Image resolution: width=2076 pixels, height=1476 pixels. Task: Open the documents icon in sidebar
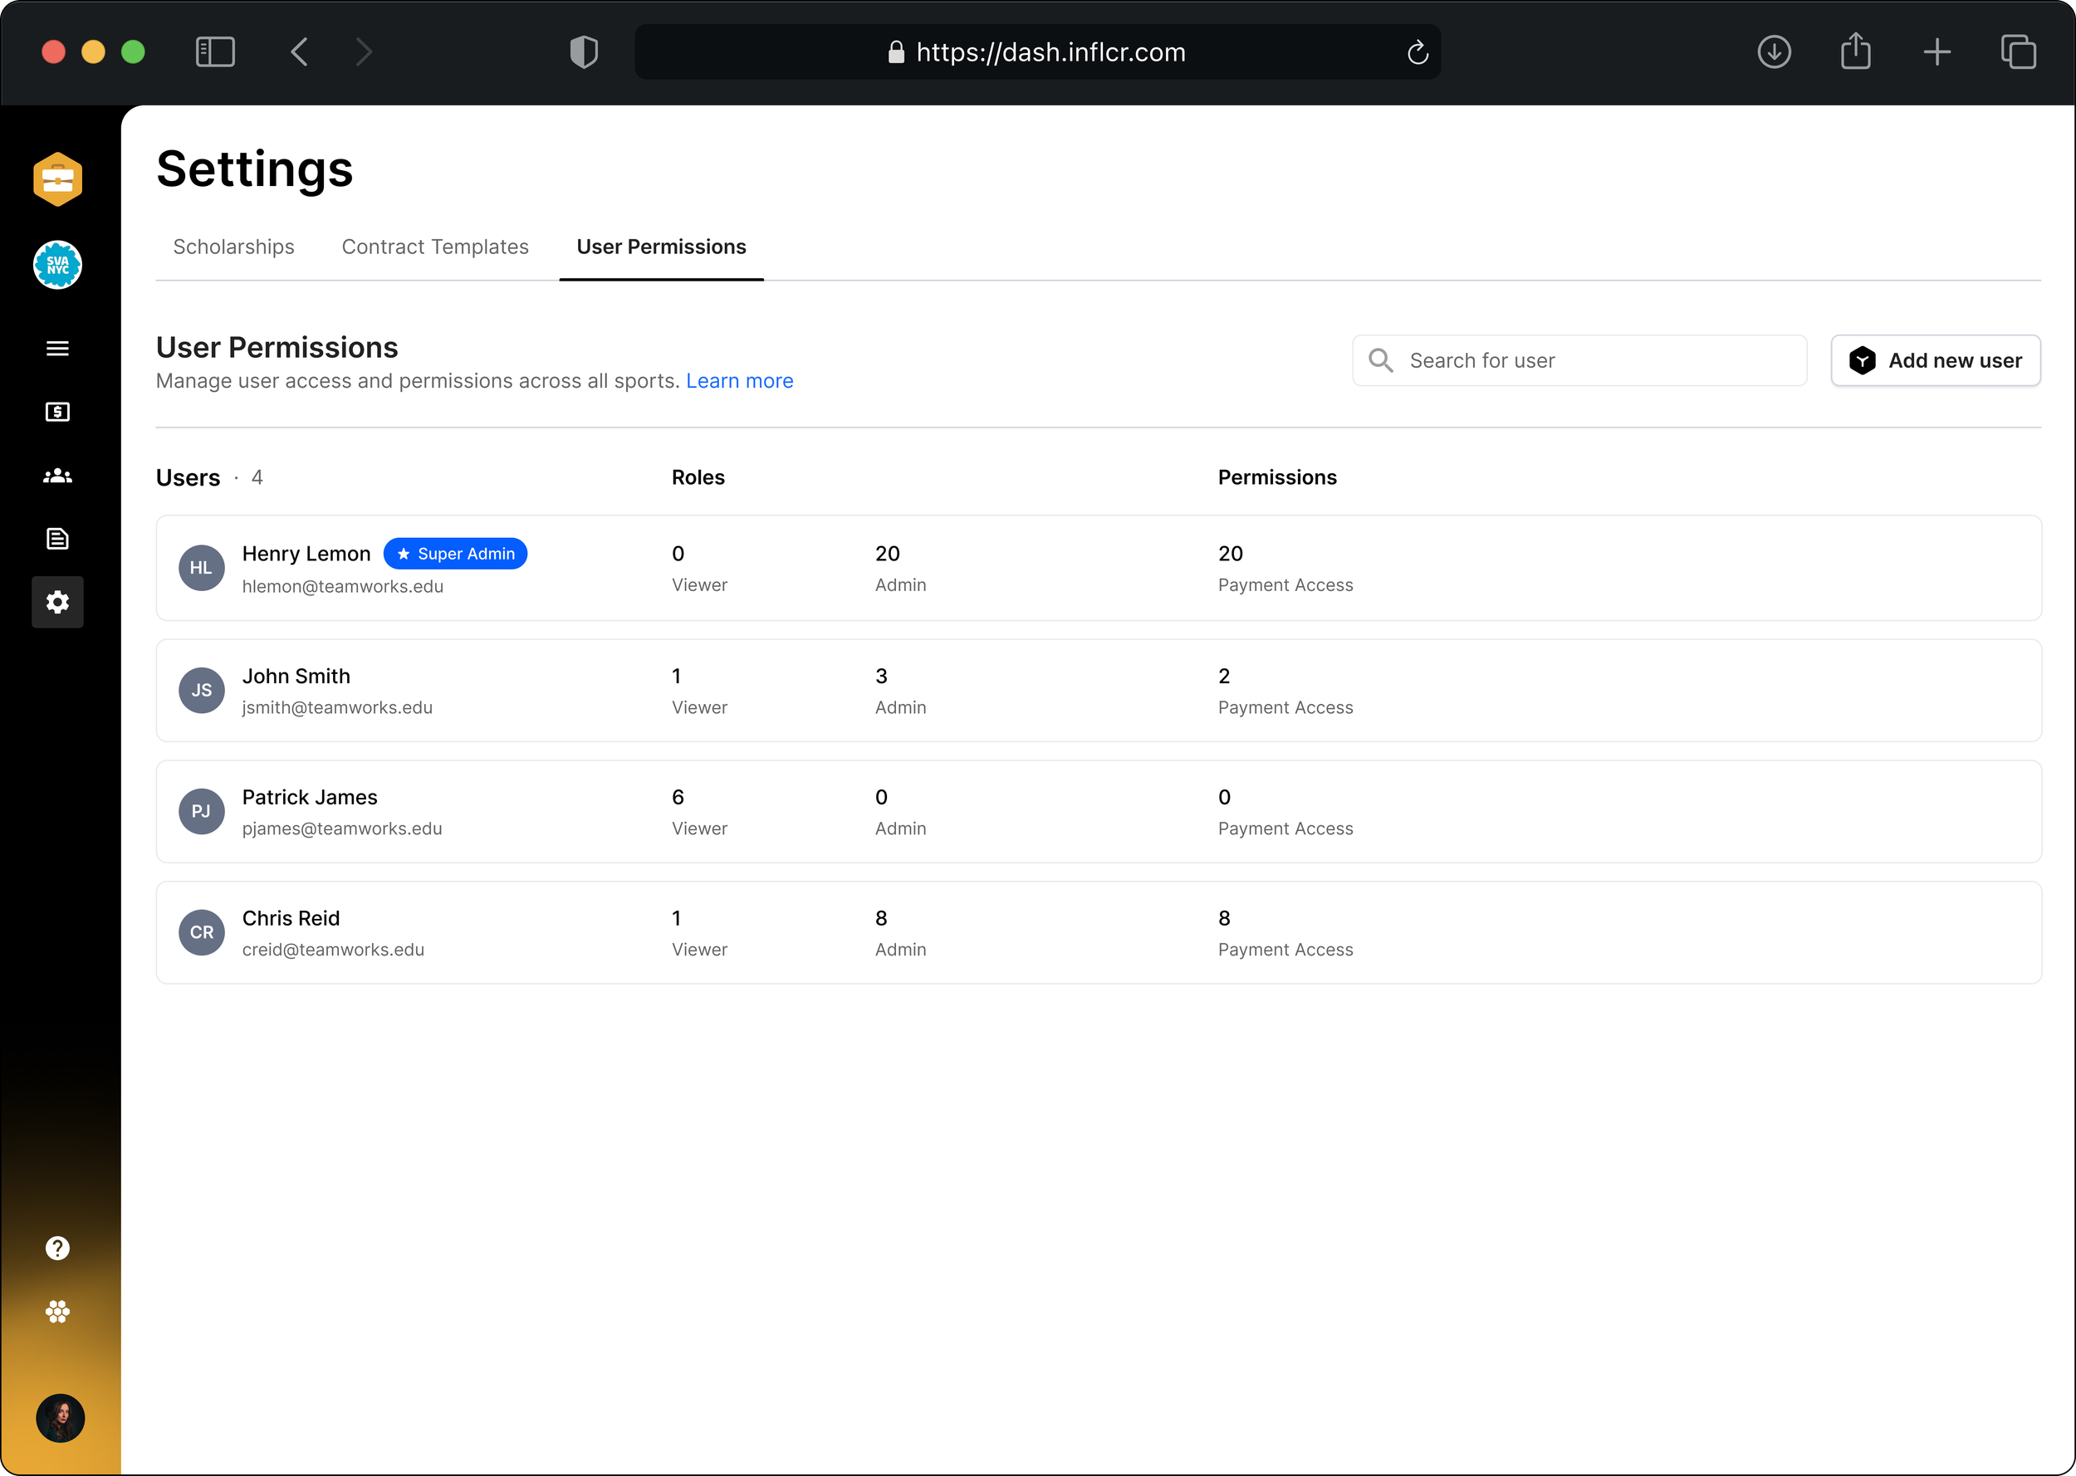57,539
